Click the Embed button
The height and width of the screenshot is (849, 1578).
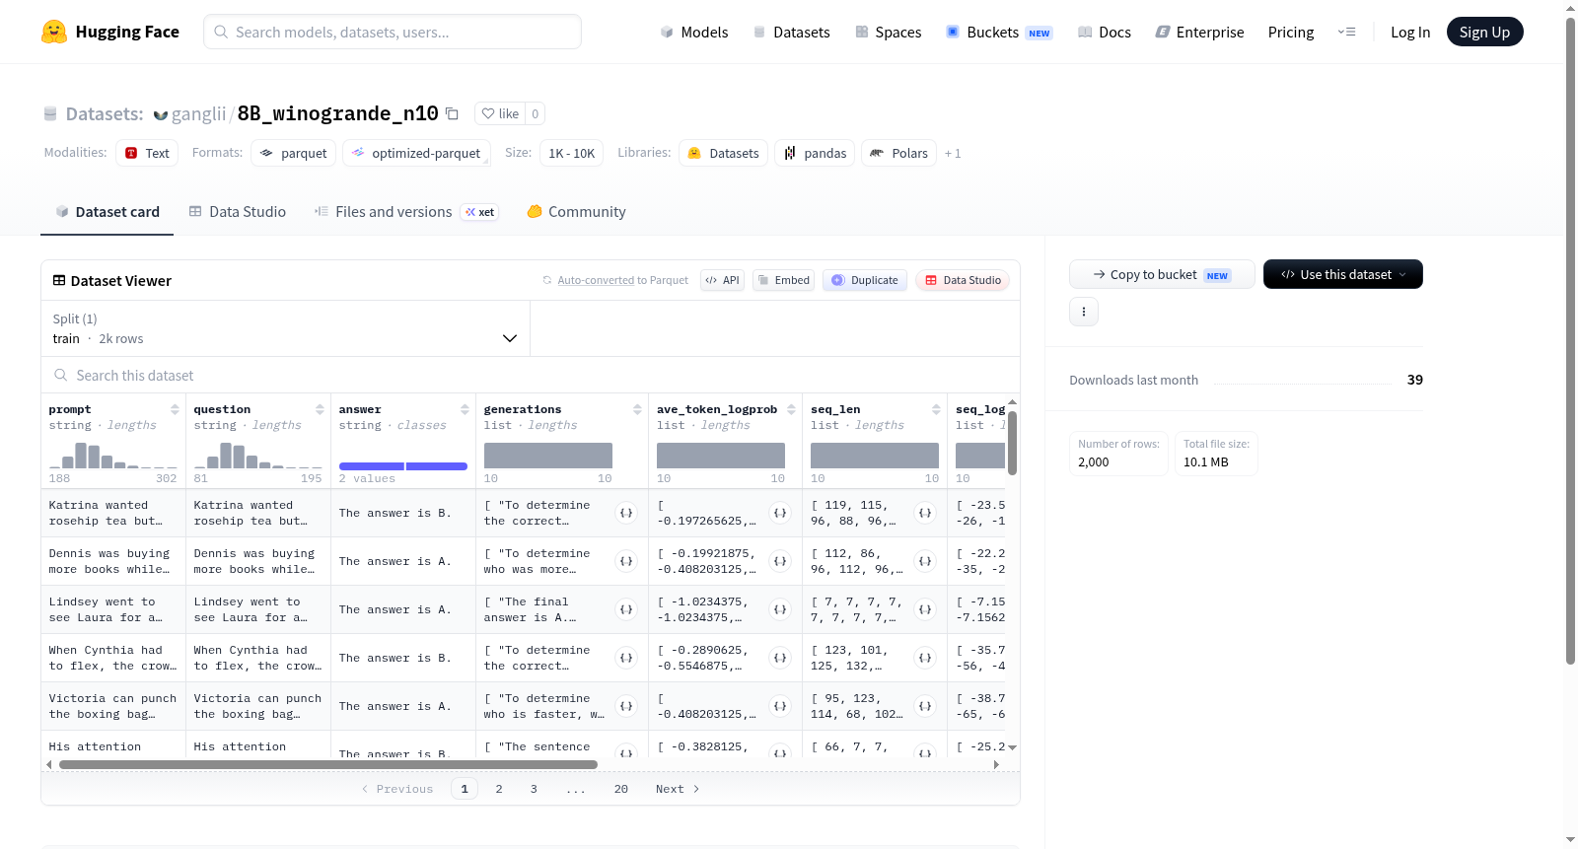point(783,280)
